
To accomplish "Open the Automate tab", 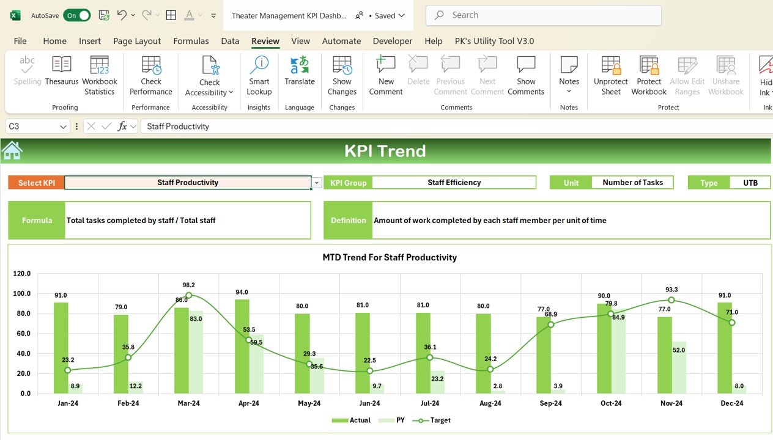I will 341,41.
